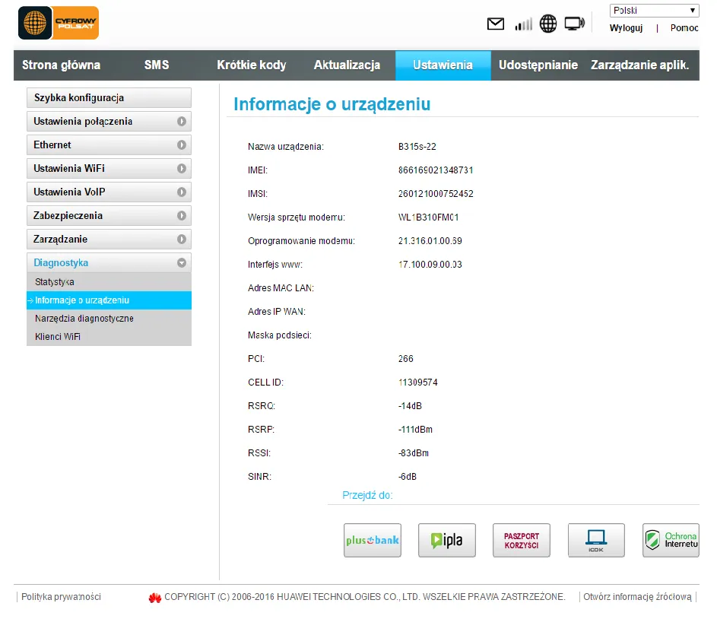The width and height of the screenshot is (717, 619).
Task: Select Informacje o urządzeniu sidebar item
Action: pyautogui.click(x=109, y=300)
